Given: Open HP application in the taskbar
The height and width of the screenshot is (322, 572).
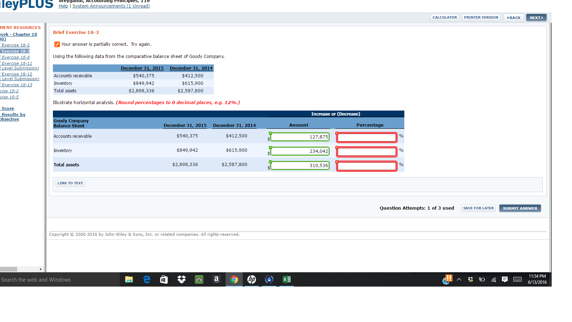Looking at the screenshot, I should click(252, 279).
